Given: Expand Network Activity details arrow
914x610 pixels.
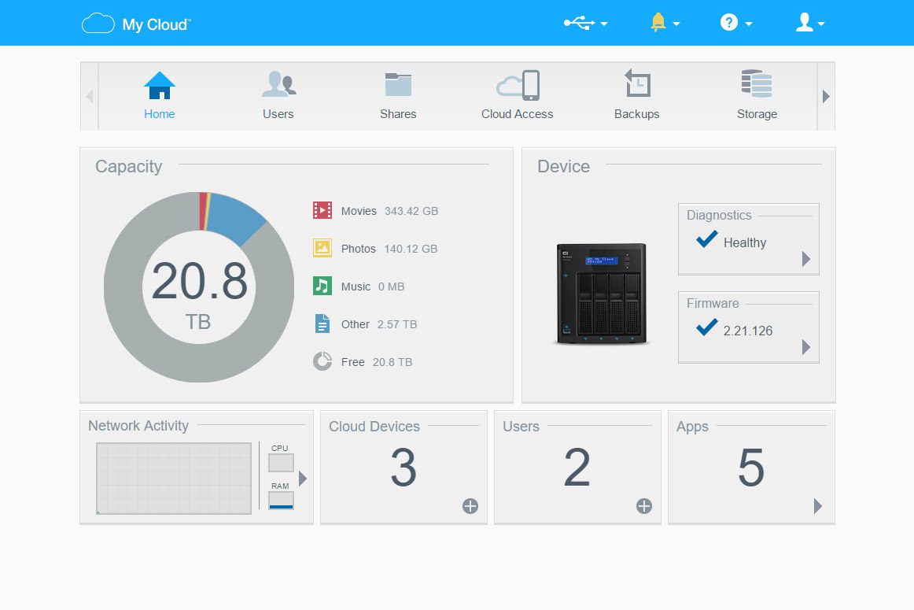Looking at the screenshot, I should click(303, 479).
